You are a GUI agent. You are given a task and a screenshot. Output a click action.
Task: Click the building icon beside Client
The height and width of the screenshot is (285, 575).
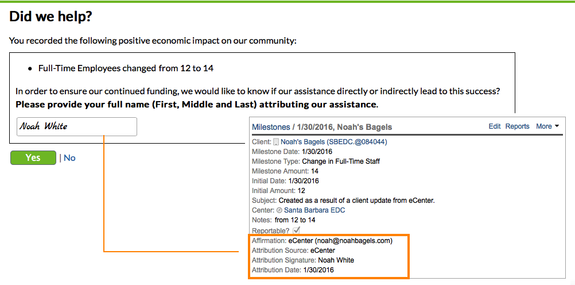coord(276,142)
